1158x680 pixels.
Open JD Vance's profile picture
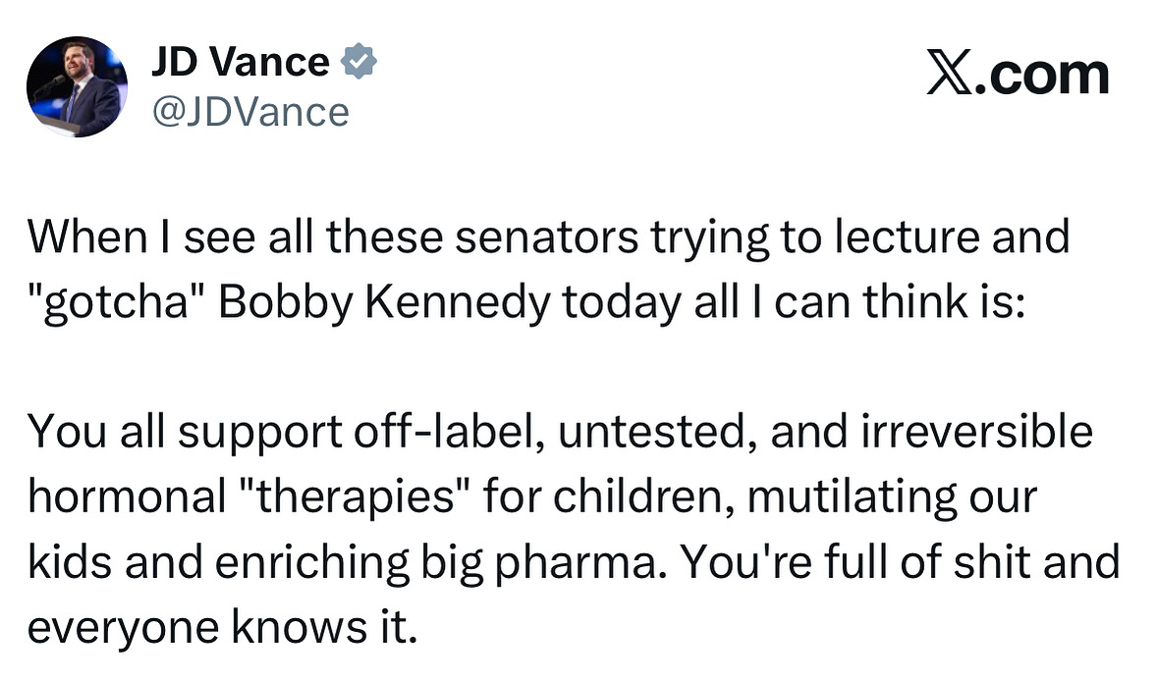(x=77, y=86)
